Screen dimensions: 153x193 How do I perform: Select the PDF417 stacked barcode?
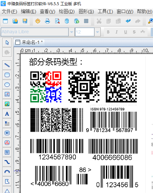click(56, 120)
